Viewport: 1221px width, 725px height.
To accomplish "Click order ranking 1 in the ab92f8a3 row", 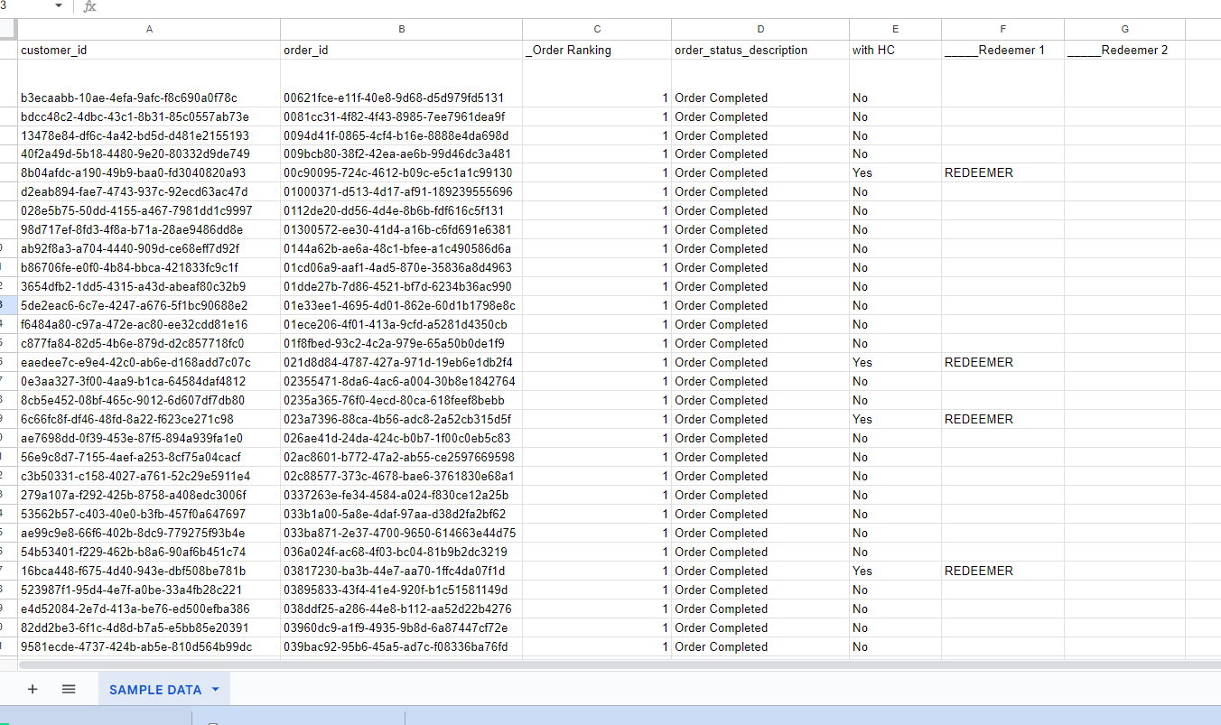I will pyautogui.click(x=597, y=248).
